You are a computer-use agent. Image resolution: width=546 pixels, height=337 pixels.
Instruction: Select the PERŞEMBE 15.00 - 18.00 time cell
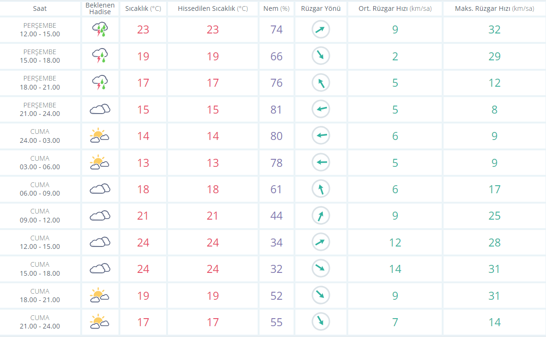40,57
